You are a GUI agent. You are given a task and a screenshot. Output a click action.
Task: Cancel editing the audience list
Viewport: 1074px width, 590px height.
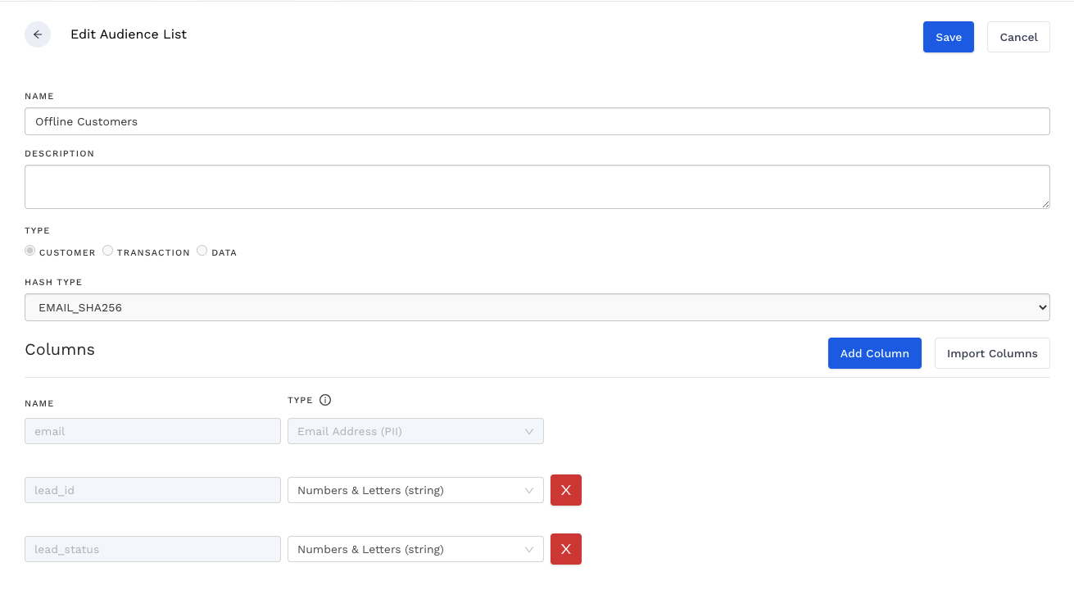point(1018,37)
